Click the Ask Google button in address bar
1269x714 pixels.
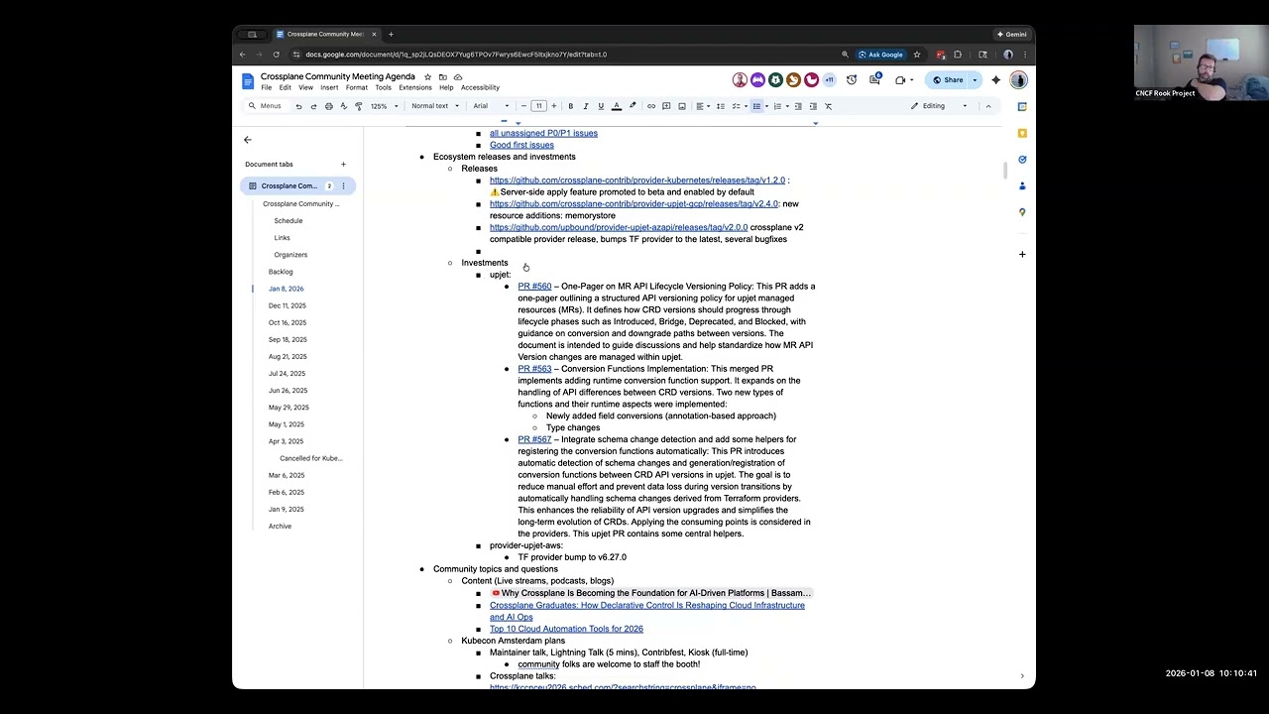pyautogui.click(x=880, y=55)
